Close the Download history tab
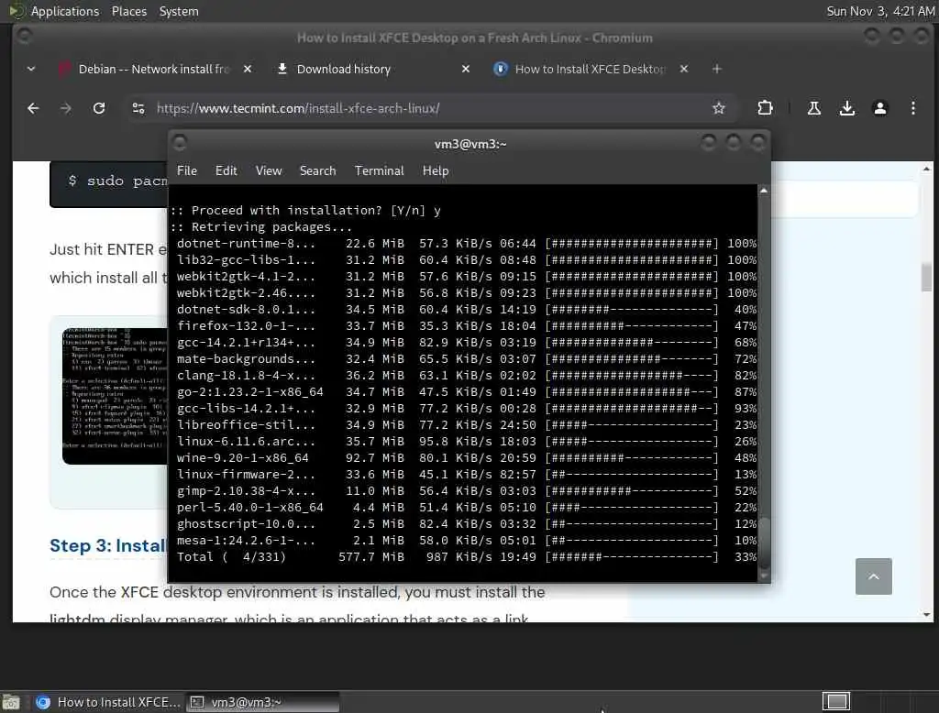Image resolution: width=939 pixels, height=713 pixels. pos(466,69)
